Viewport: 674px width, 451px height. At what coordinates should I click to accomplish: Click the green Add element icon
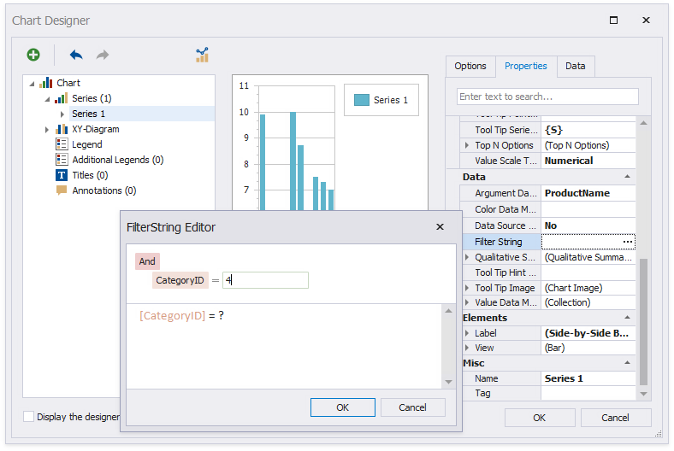pos(33,55)
